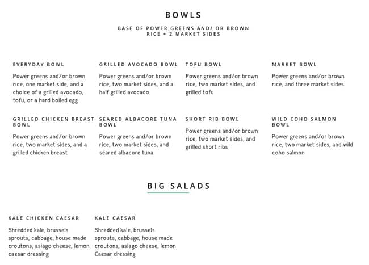Click the Wild Coho Salmon Bowl description
Screen dimensions: 369x265
tap(312, 145)
